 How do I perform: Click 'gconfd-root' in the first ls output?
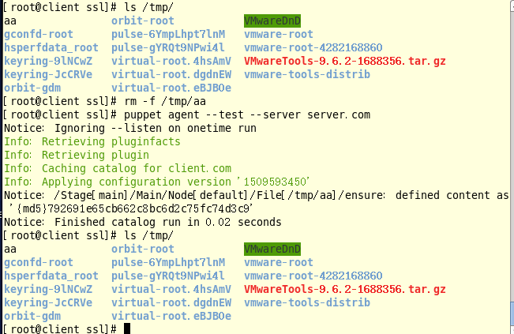point(39,35)
